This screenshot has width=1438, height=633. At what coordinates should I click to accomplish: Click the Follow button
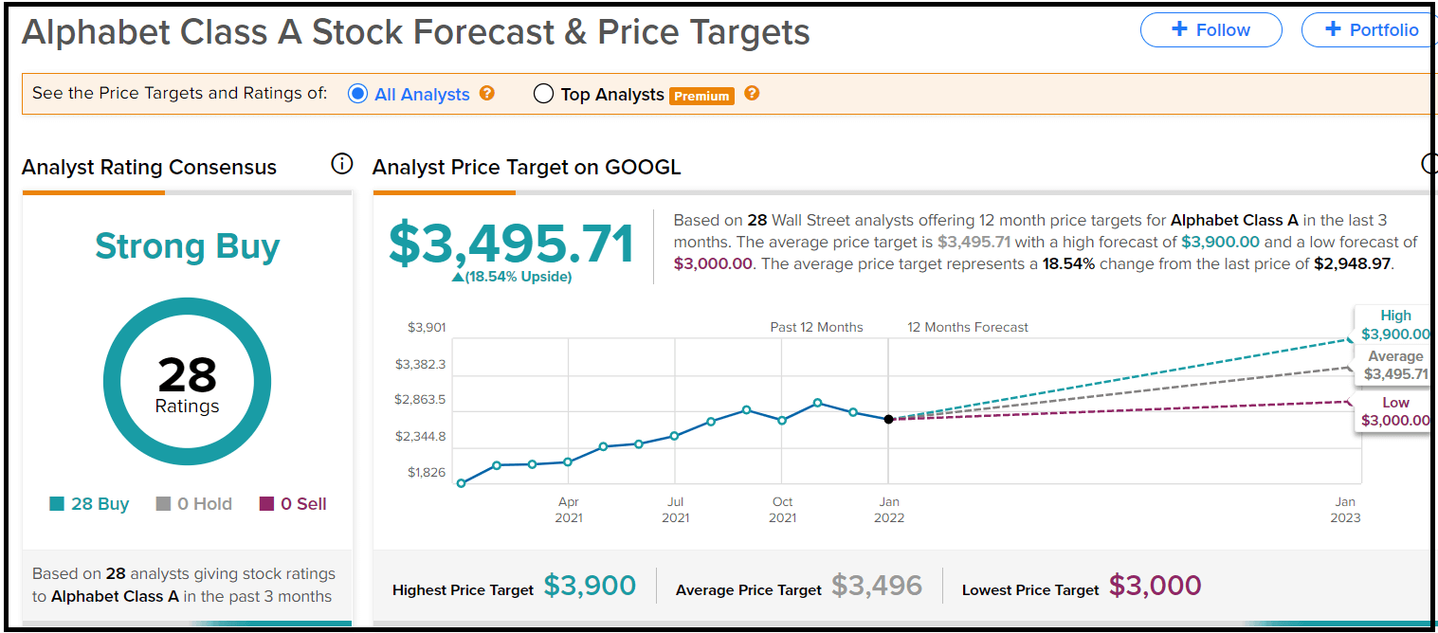(x=1210, y=29)
